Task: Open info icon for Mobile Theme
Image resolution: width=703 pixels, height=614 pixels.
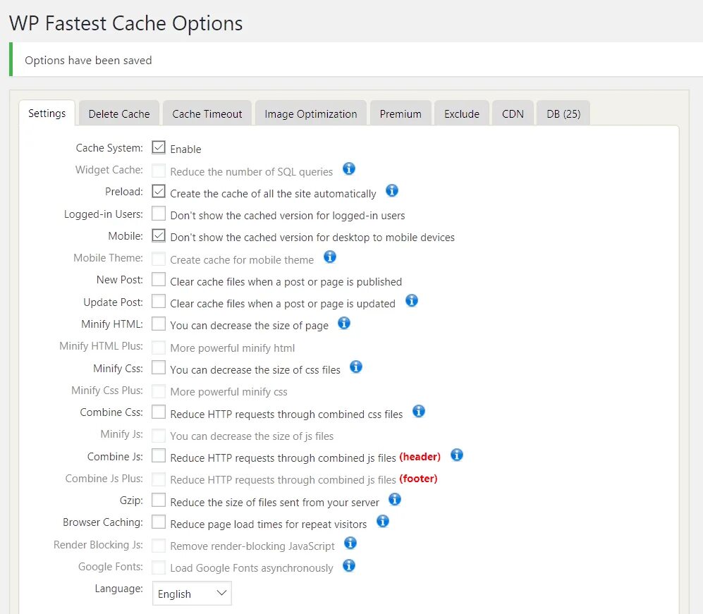Action: pos(330,257)
